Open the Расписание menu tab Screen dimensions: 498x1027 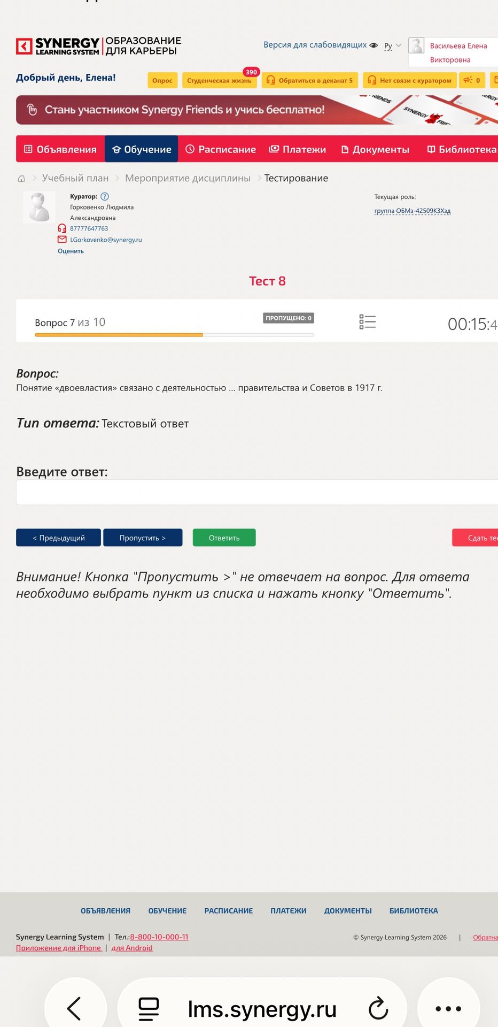click(x=221, y=149)
